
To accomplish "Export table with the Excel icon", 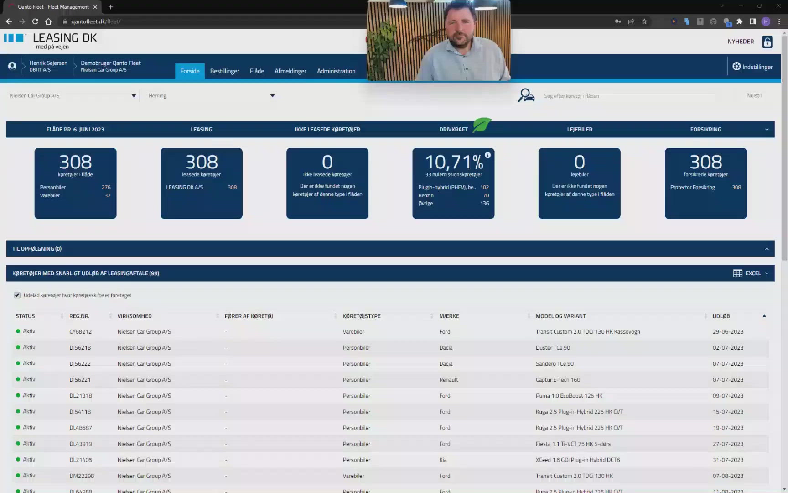I will tap(737, 273).
